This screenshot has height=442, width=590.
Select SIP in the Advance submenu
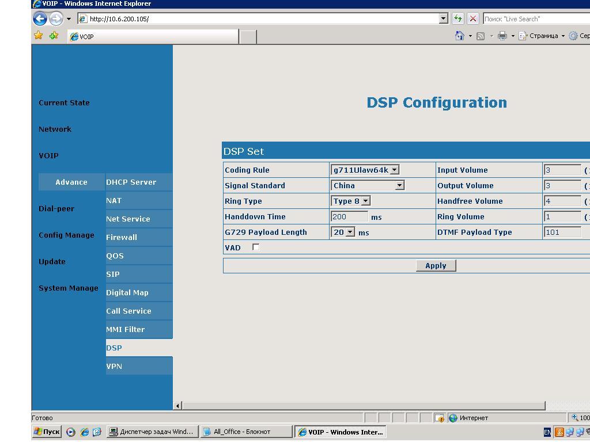tap(113, 274)
